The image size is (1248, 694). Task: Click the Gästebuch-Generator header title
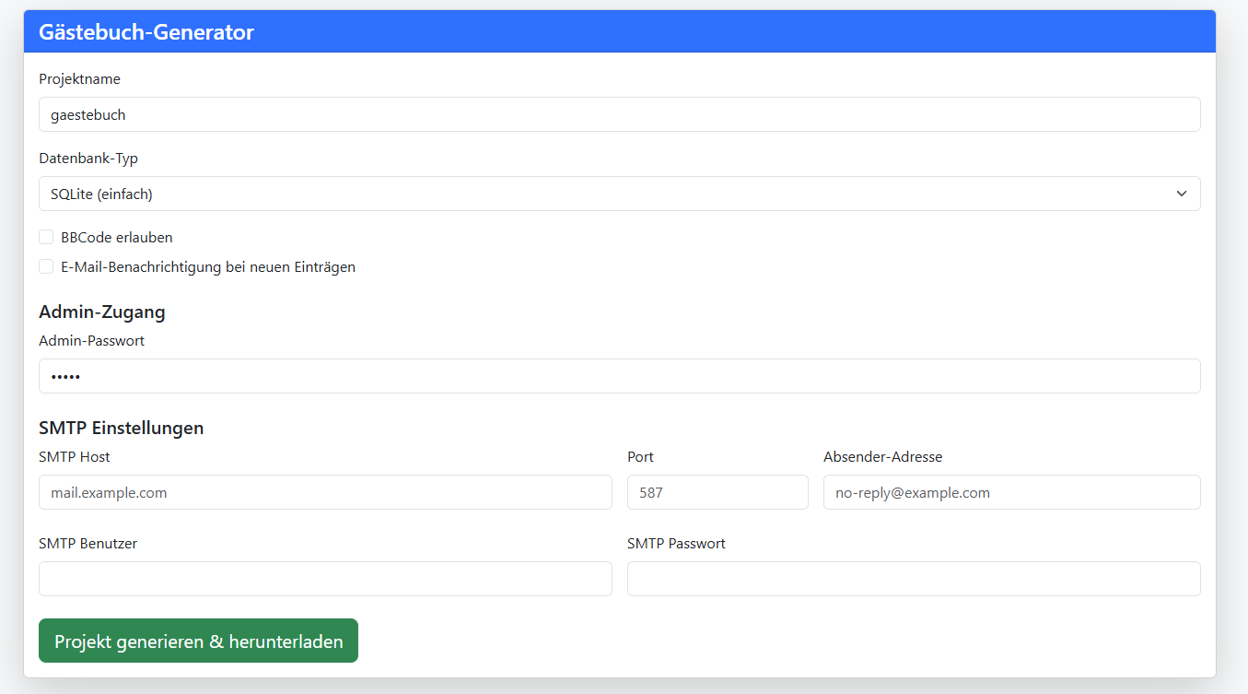click(x=146, y=32)
